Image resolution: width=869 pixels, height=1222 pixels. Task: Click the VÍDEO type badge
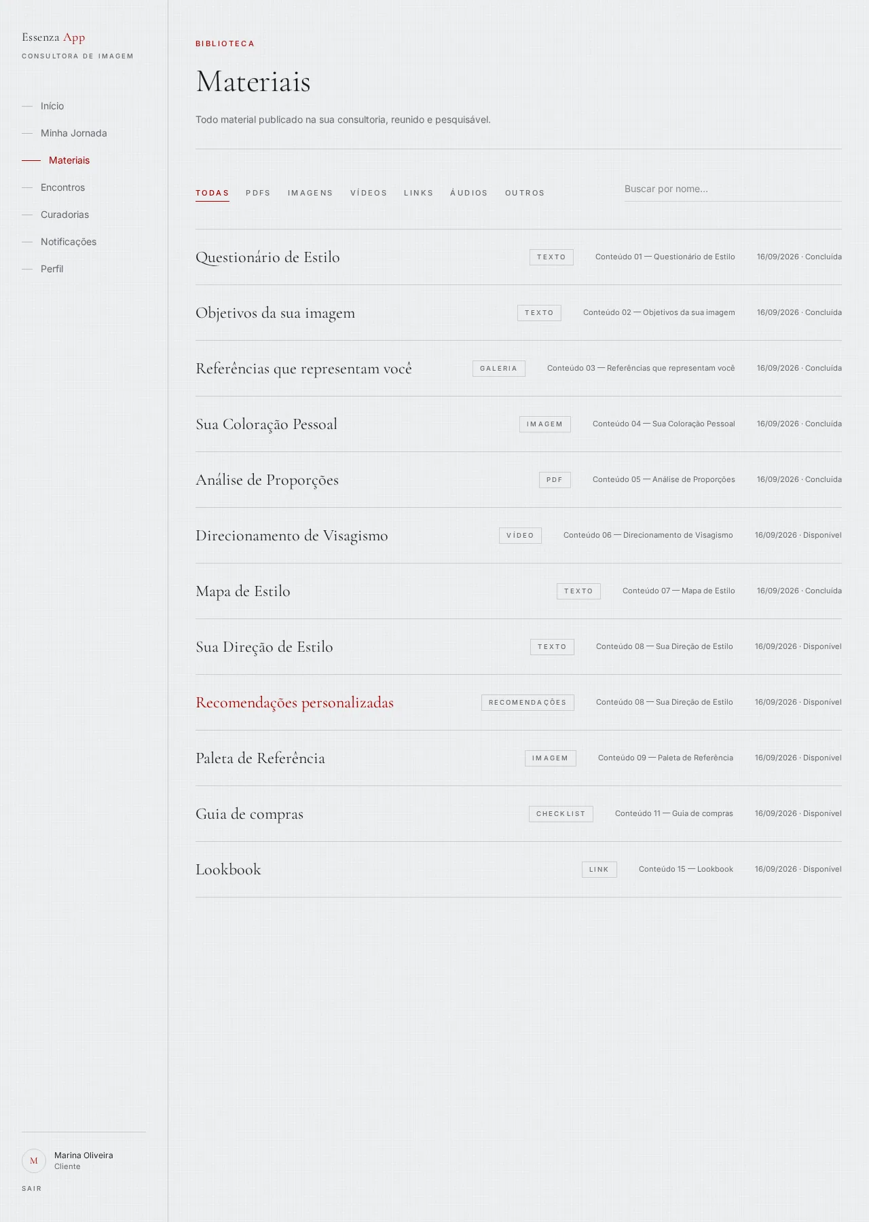(x=521, y=536)
